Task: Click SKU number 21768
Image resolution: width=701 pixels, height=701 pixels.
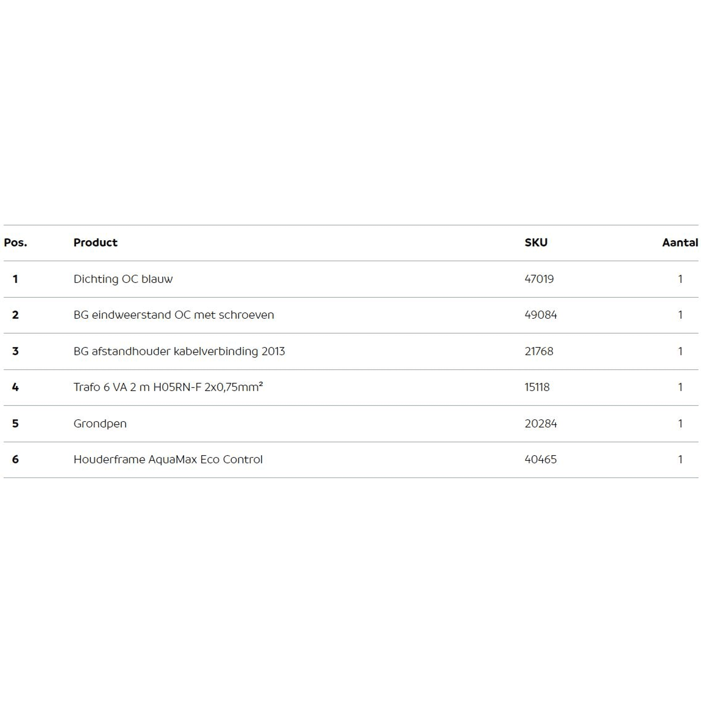Action: (x=539, y=351)
